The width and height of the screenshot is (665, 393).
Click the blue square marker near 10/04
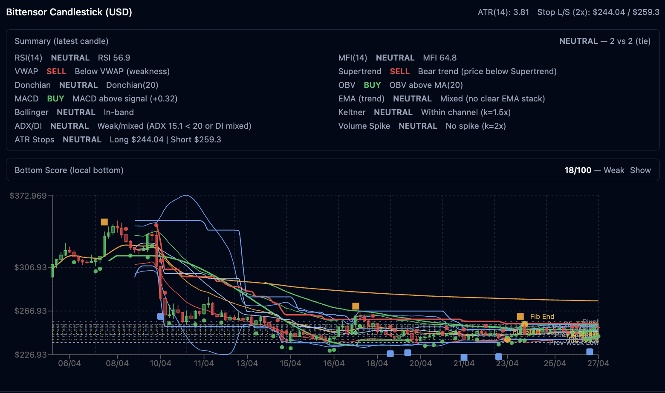[x=160, y=316]
